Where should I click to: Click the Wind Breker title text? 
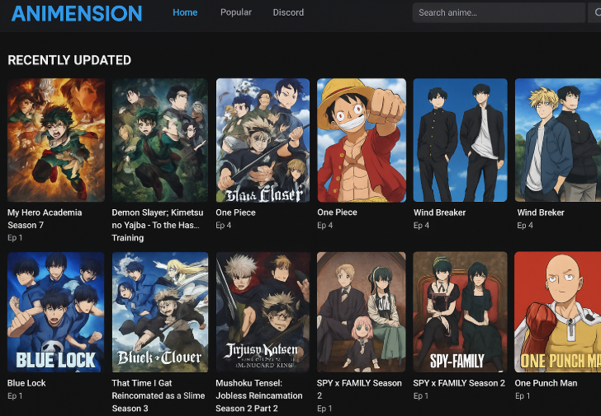[541, 213]
